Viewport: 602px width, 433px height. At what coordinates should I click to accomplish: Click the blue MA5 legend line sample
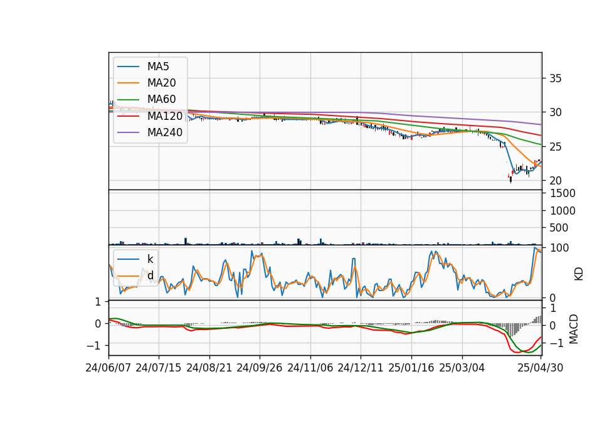pos(128,67)
